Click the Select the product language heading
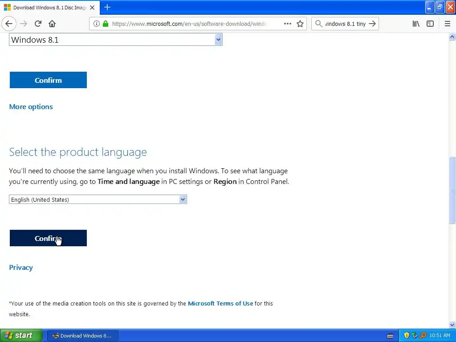The height and width of the screenshot is (342, 456). click(78, 152)
